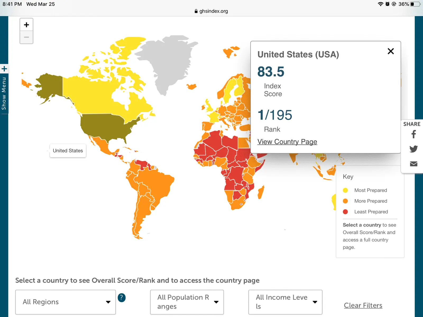Close the United States popup

click(391, 51)
